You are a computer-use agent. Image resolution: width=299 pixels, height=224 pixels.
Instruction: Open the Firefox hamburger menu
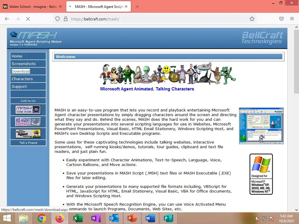(x=292, y=19)
